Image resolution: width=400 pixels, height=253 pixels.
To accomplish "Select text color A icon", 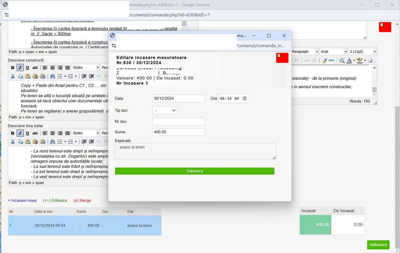I will click(349, 60).
